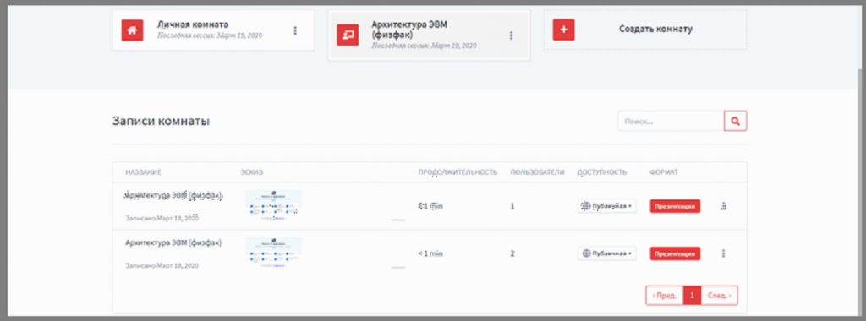Click the magnifier search button
Image resolution: width=866 pixels, height=321 pixels.
735,121
